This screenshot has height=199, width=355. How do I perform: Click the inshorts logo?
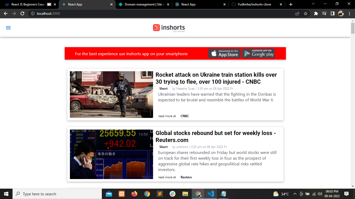click(169, 28)
